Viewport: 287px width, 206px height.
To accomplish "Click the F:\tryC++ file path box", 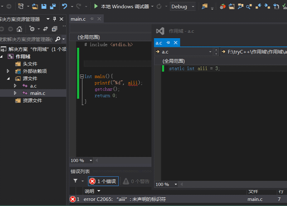I will pyautogui.click(x=254, y=52).
